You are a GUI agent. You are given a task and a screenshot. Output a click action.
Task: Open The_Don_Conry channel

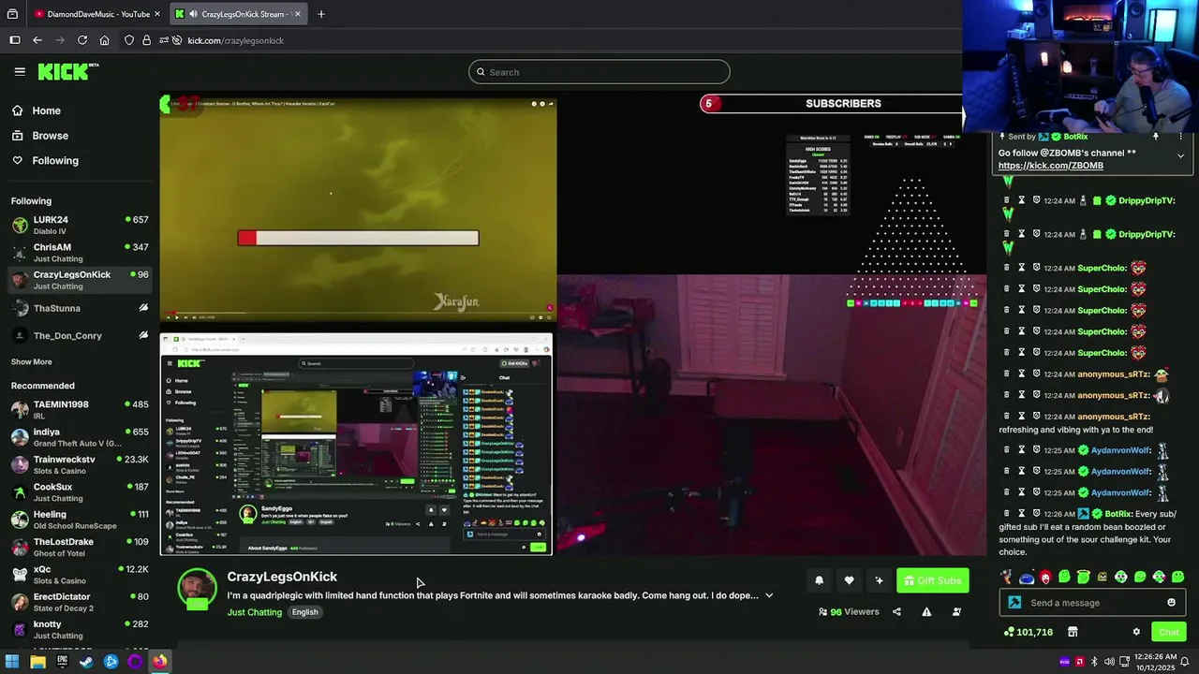click(80, 335)
